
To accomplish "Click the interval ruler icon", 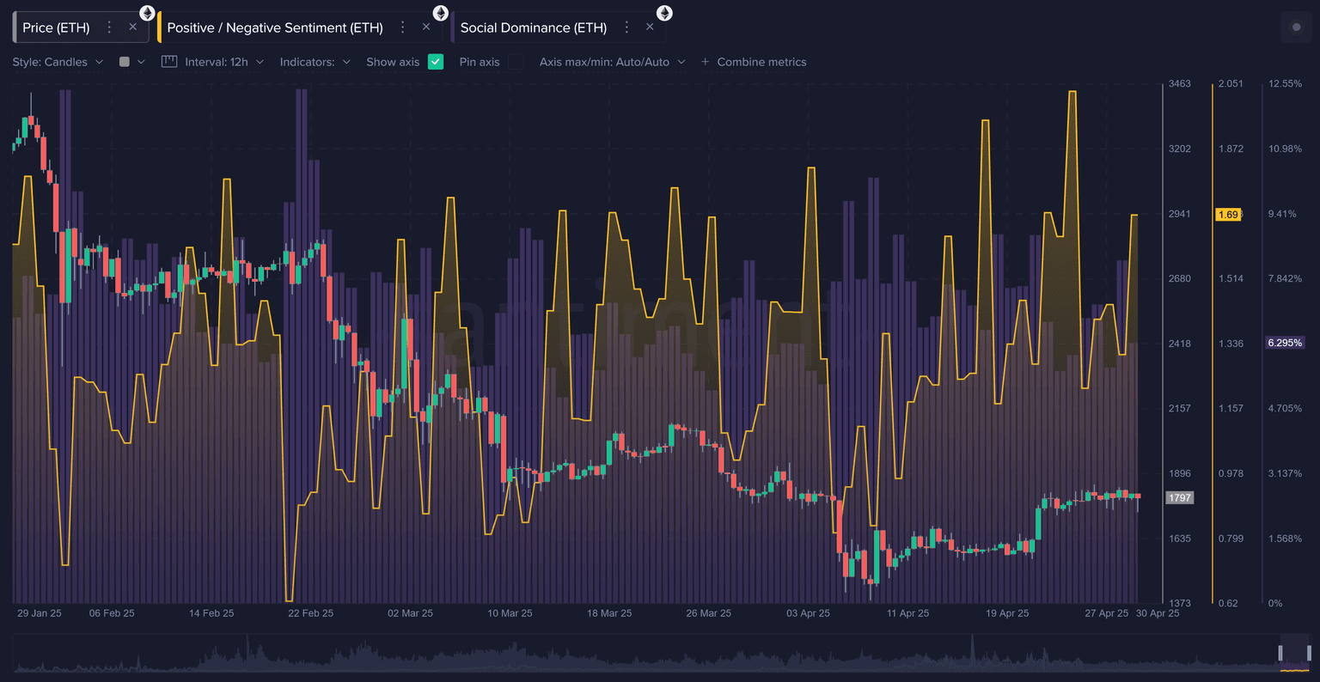I will pyautogui.click(x=169, y=62).
